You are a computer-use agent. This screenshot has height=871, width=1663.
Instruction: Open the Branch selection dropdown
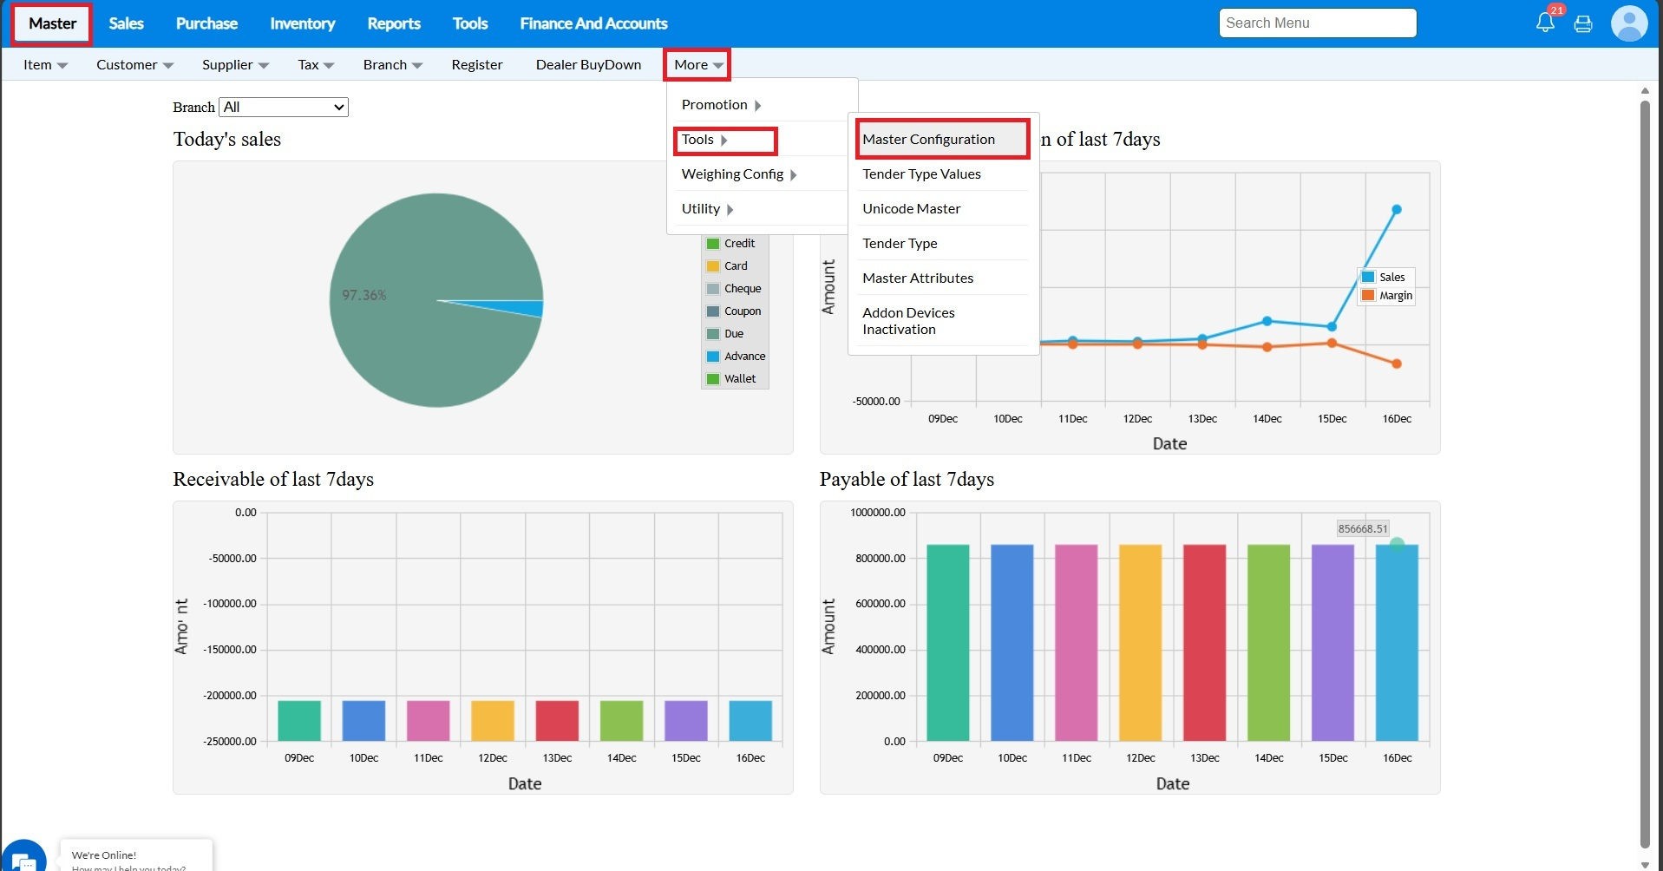pos(284,107)
